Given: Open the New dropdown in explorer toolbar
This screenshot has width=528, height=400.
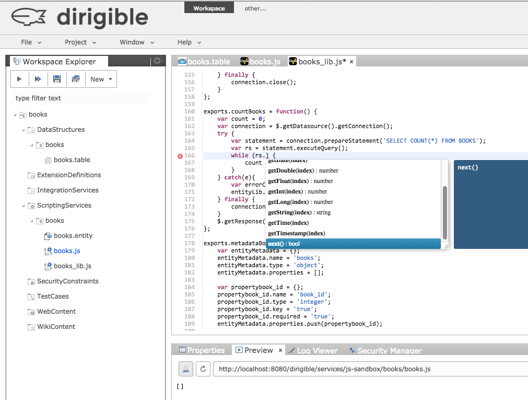Looking at the screenshot, I should click(x=101, y=79).
